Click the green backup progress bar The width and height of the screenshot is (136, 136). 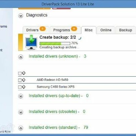[x=55, y=44]
